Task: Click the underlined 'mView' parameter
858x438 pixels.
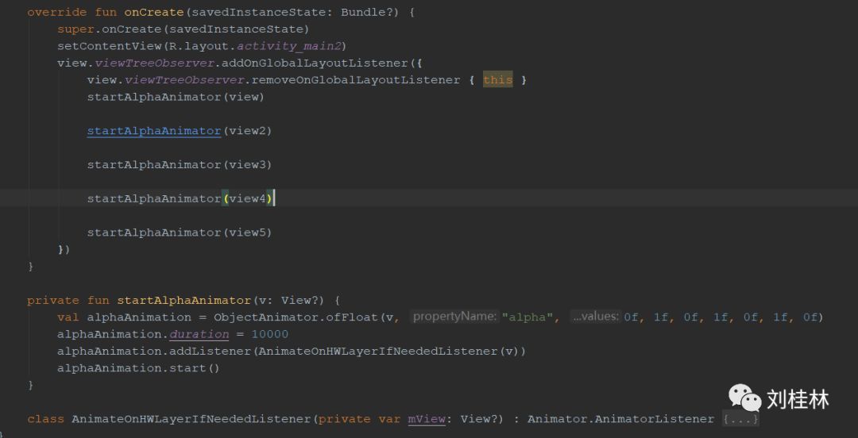Action: (x=427, y=419)
